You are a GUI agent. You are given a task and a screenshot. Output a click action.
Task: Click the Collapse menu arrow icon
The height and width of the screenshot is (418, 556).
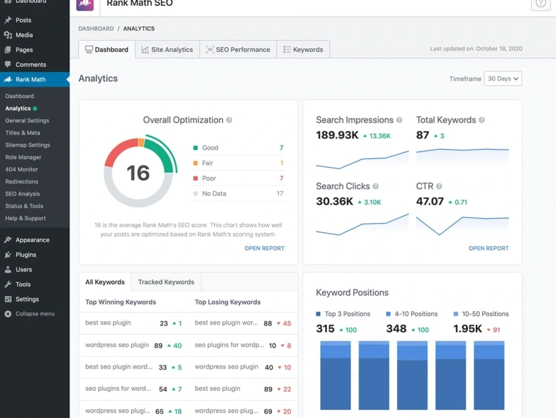click(x=8, y=314)
